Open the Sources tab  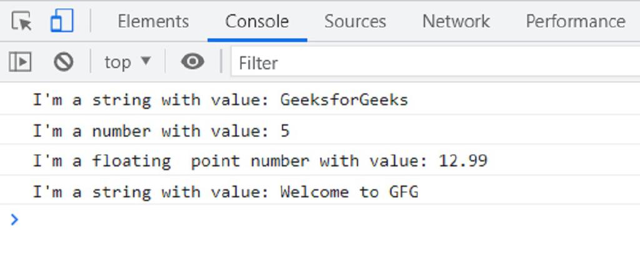pyautogui.click(x=355, y=22)
